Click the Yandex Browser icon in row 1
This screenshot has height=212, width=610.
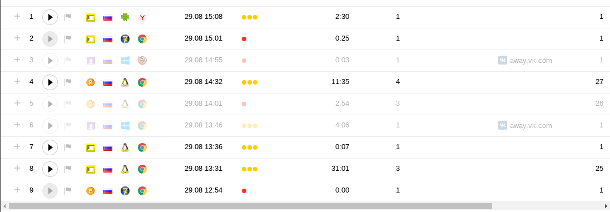tap(142, 17)
